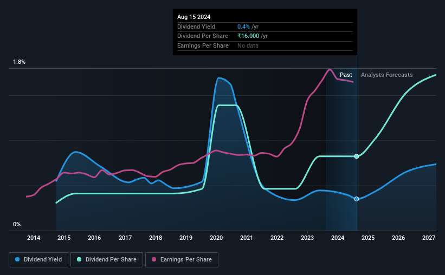Toggle the Earnings Per Share legend item
The image size is (445, 275).
click(x=182, y=259)
